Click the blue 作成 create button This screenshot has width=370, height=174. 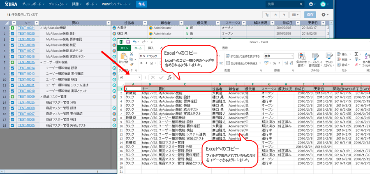tap(142, 4)
